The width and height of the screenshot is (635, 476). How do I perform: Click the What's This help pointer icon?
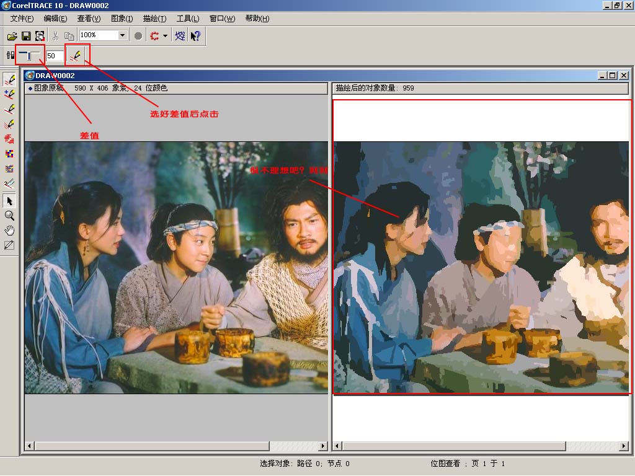pyautogui.click(x=195, y=36)
